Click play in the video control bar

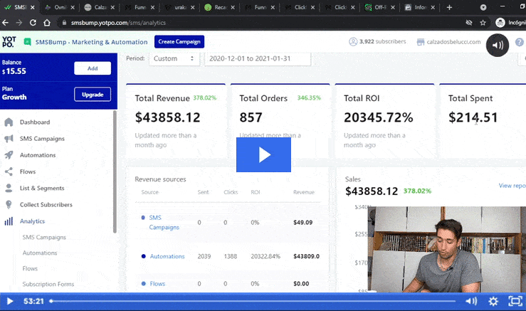pos(10,301)
